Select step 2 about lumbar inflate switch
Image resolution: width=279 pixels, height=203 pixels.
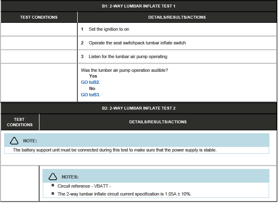coord(137,43)
